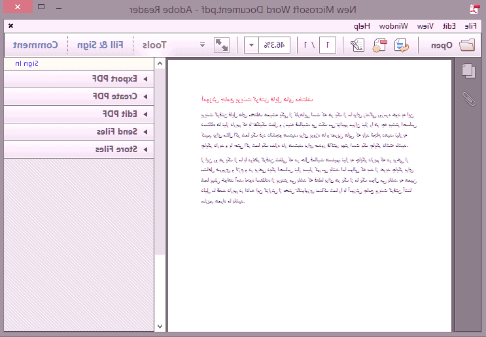Open the zoom level dropdown arrow

click(251, 45)
